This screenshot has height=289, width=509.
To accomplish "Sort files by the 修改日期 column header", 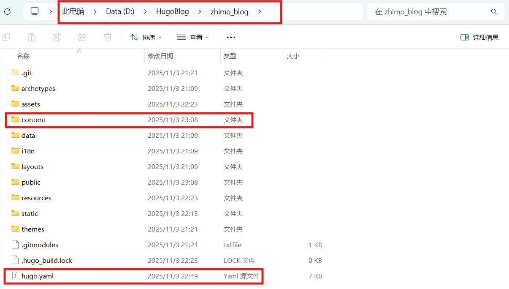I will (160, 56).
